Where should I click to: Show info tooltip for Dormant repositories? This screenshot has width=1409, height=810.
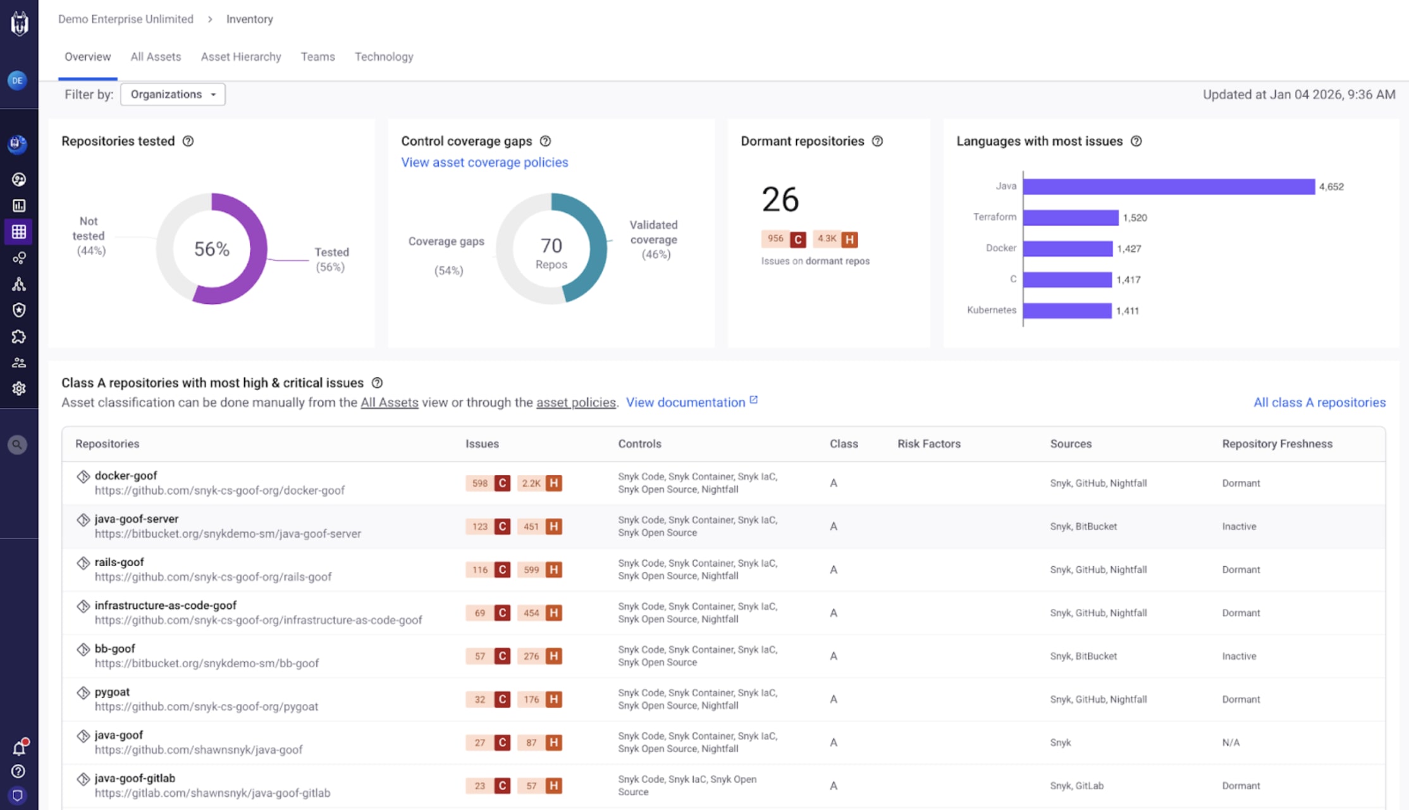877,141
